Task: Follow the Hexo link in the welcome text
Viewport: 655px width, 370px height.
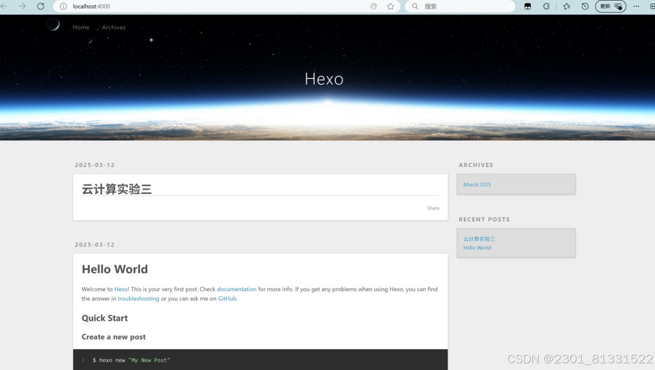Action: pyautogui.click(x=121, y=289)
